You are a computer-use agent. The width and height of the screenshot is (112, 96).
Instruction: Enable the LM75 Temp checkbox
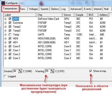(10, 35)
